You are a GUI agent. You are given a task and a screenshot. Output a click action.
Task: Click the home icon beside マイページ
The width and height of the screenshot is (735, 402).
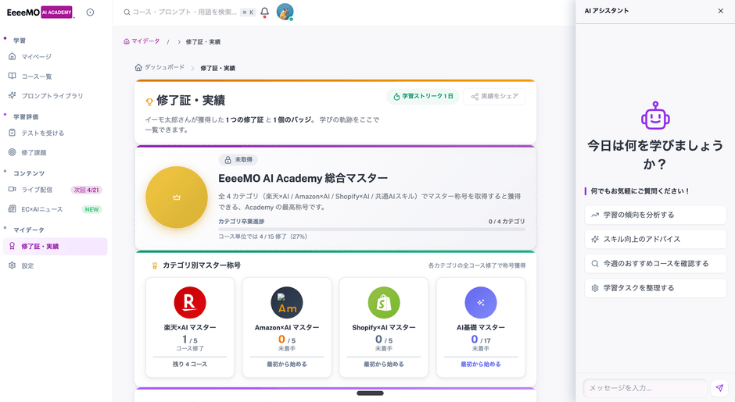[13, 56]
